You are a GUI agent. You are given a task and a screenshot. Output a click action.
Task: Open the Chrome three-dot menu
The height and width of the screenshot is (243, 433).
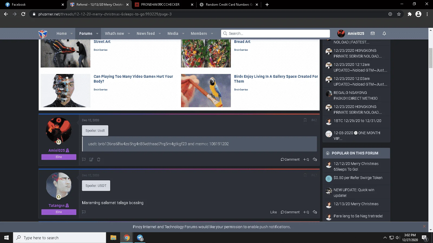427,14
